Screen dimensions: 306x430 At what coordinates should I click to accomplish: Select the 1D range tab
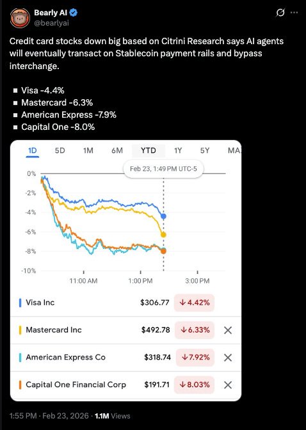coord(33,150)
